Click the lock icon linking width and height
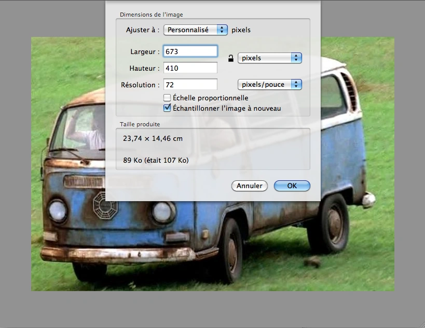 pyautogui.click(x=230, y=58)
